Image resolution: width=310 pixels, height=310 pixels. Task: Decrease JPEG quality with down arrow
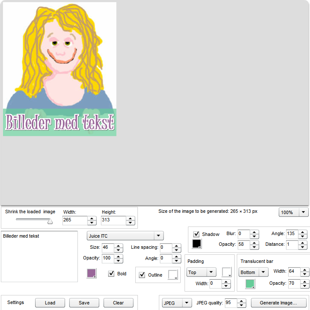coord(241,305)
